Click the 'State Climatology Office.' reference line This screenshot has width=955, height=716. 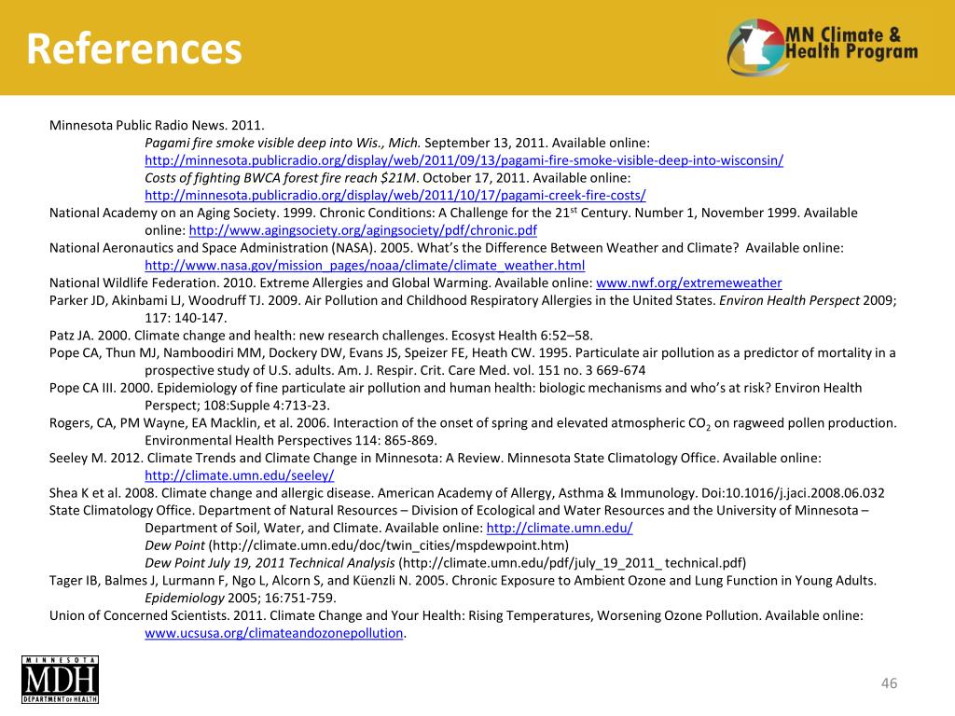(459, 511)
